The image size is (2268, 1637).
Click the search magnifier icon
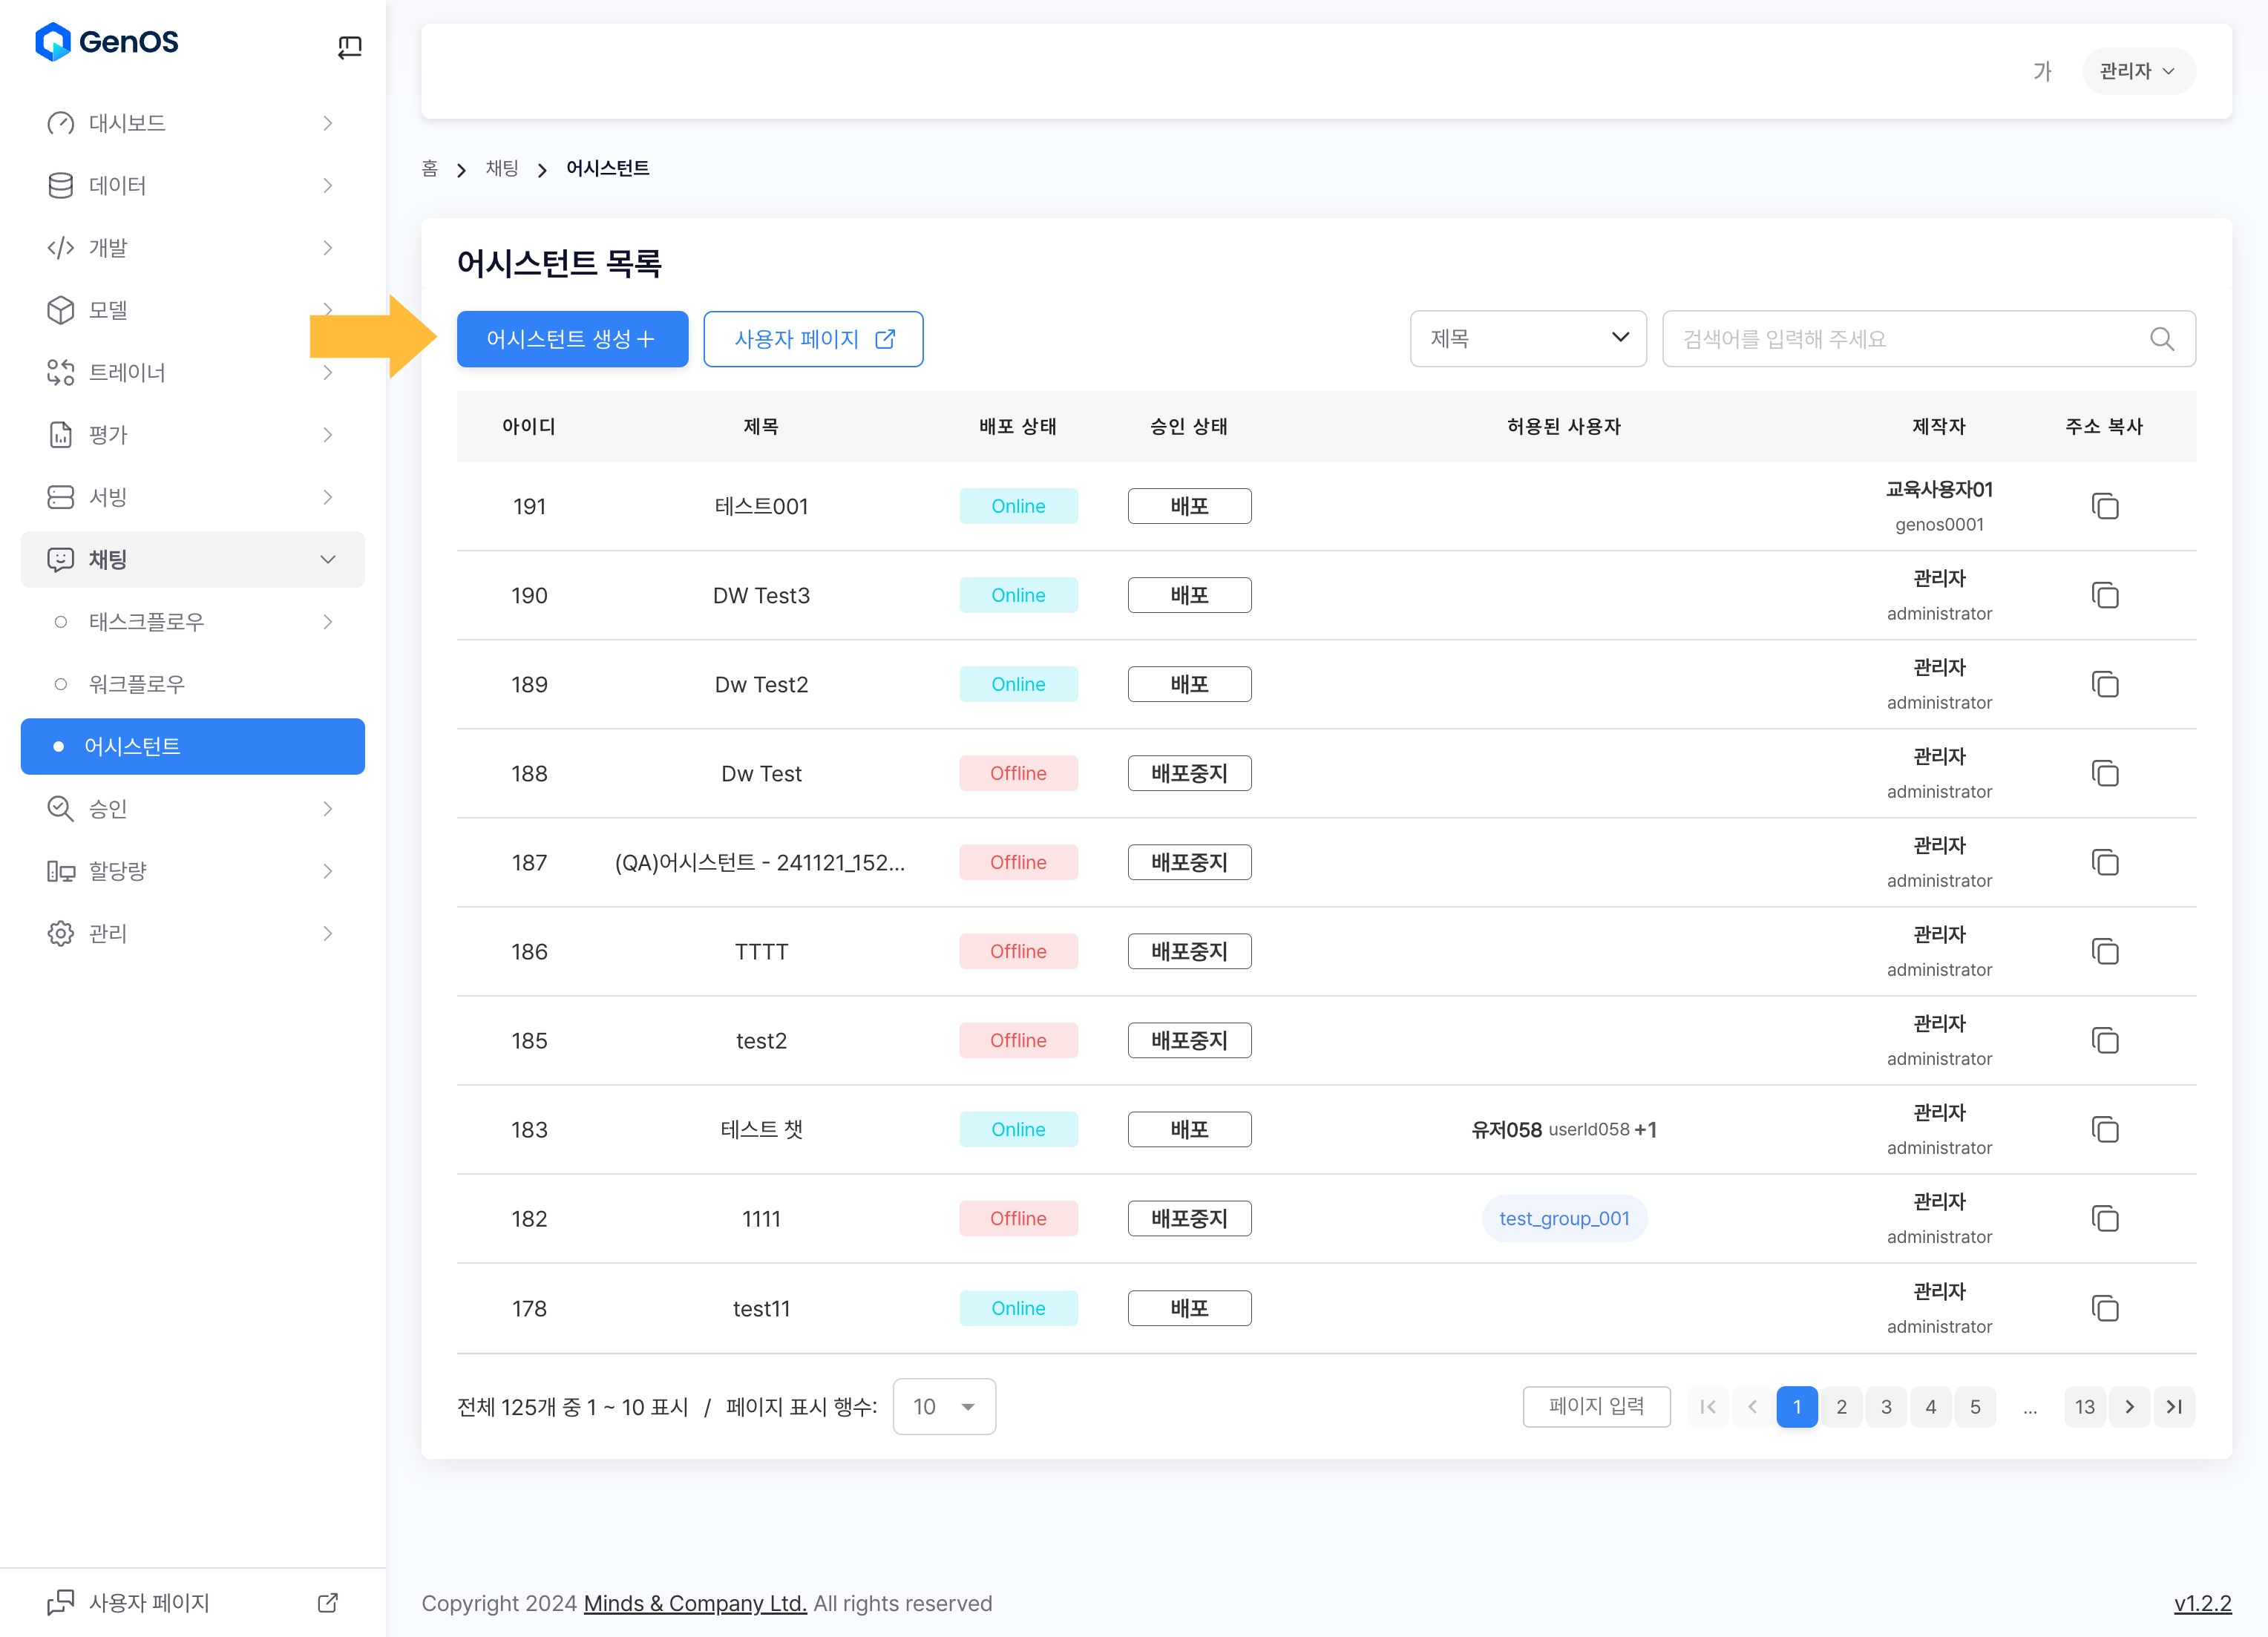tap(2161, 339)
